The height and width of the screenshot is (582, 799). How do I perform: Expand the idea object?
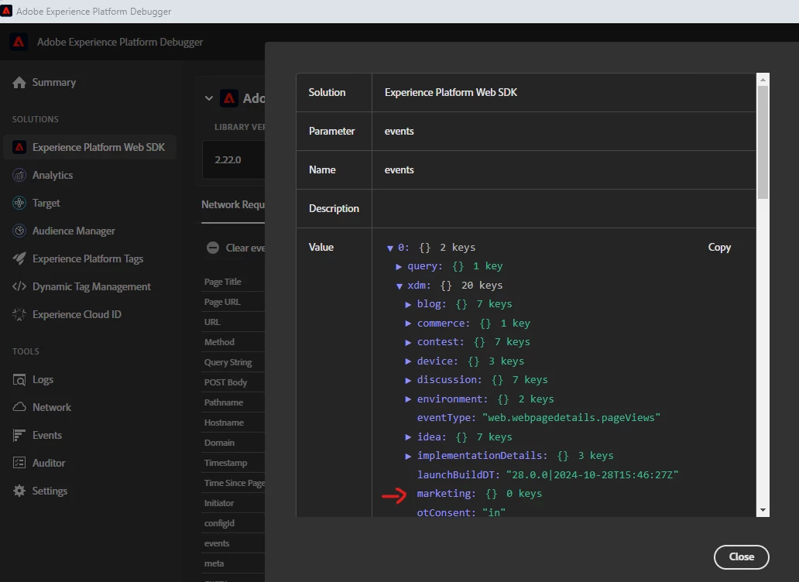click(x=408, y=436)
